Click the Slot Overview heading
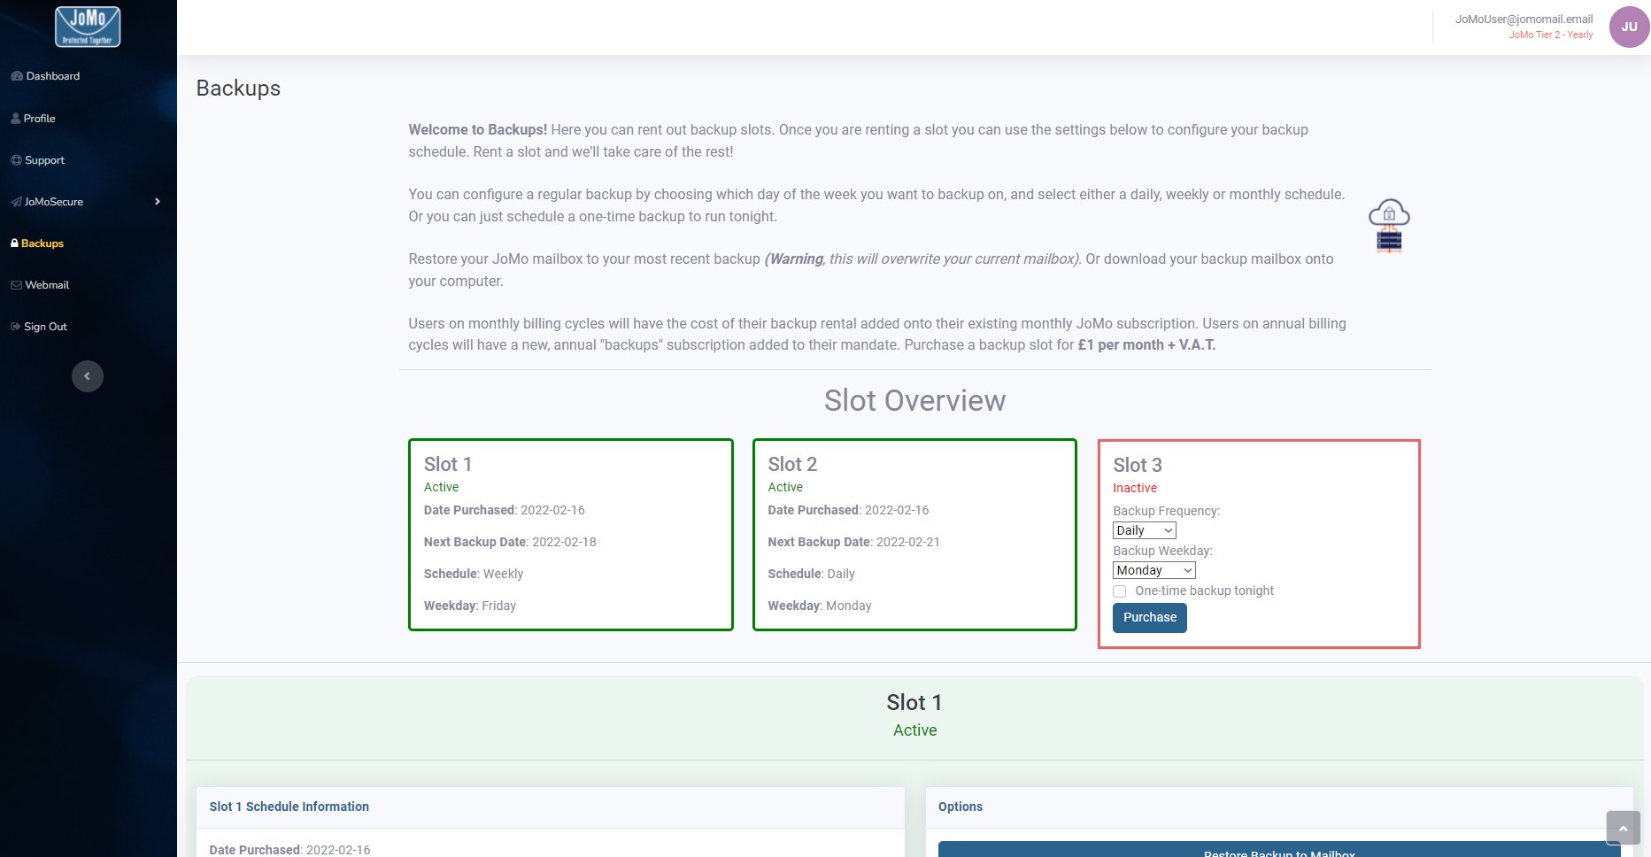Image resolution: width=1651 pixels, height=857 pixels. coord(914,400)
